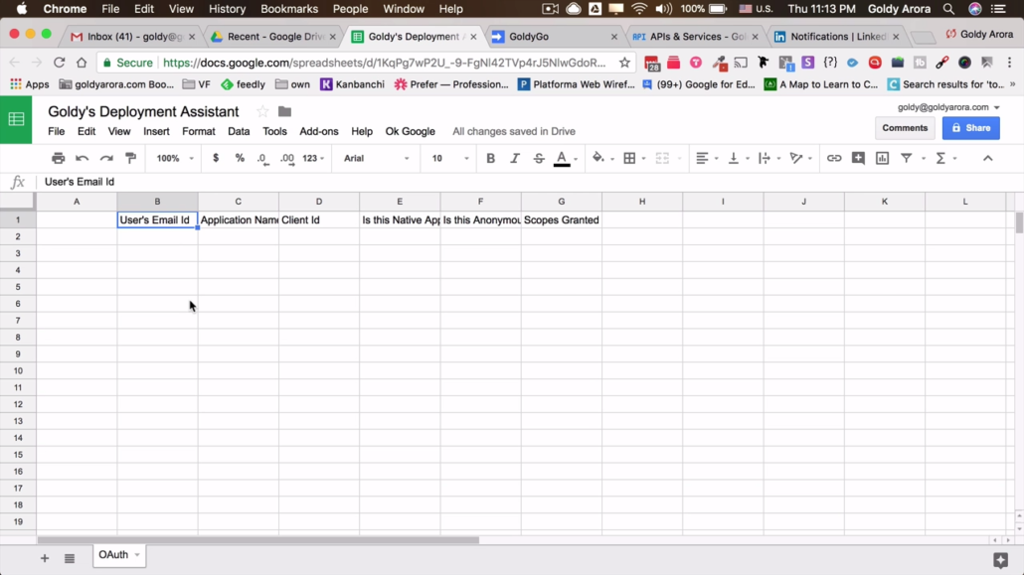Open the Arial font dropdown
This screenshot has height=575, width=1024.
(x=376, y=158)
